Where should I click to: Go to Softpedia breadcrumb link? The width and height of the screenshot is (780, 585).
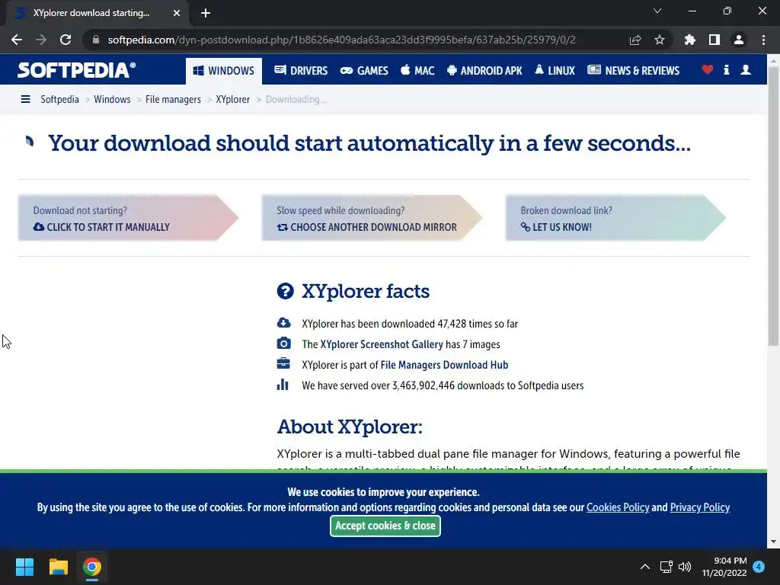[x=59, y=100]
